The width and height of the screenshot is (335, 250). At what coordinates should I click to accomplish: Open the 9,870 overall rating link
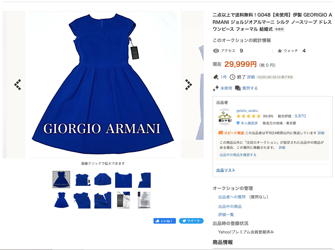(300, 116)
